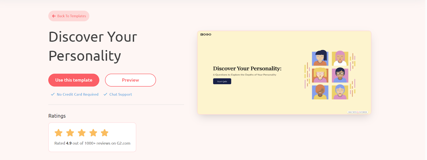Click the third rating star
This screenshot has width=427, height=160.
point(82,133)
